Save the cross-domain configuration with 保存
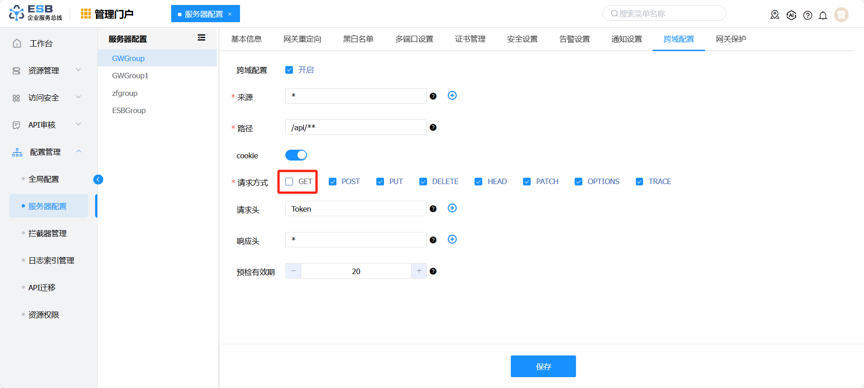864x388 pixels. [x=543, y=366]
